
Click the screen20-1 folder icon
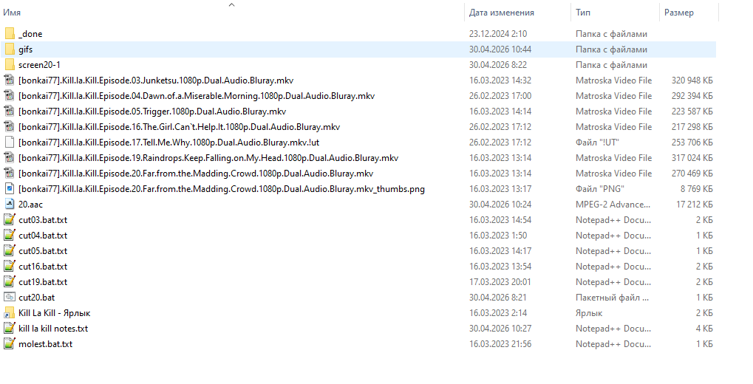pos(10,65)
